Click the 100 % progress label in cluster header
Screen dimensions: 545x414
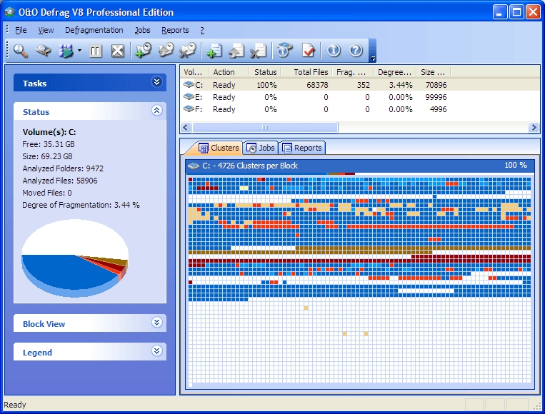tap(516, 166)
